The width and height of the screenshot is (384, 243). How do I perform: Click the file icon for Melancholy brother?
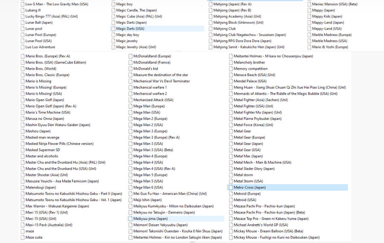pos(230,63)
